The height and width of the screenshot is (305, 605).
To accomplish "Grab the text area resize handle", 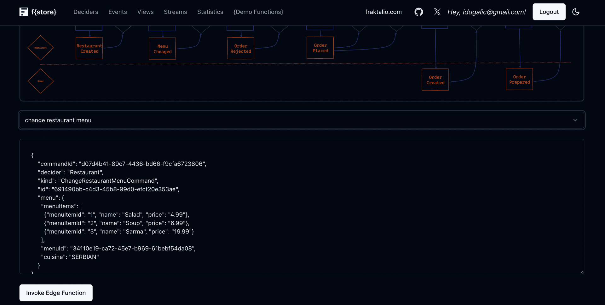I will point(582,272).
